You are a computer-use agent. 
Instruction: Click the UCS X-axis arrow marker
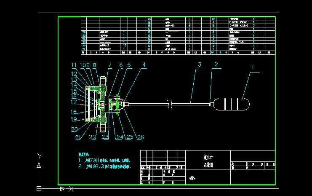63,189
